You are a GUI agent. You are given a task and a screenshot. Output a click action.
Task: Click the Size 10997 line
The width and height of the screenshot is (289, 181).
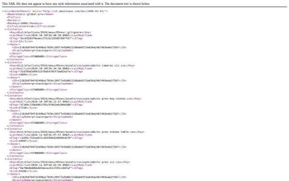24,141
